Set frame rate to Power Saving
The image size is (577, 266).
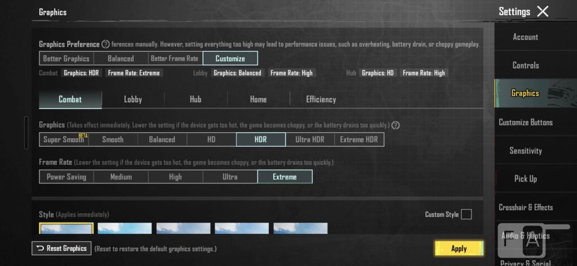pyautogui.click(x=66, y=177)
